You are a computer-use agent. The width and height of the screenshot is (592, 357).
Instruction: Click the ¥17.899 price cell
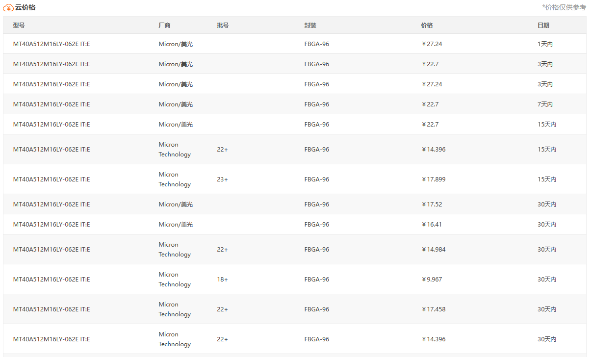point(434,179)
